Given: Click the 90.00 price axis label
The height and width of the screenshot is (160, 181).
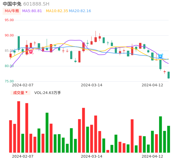Looking at the screenshot, I should pyautogui.click(x=9, y=35).
